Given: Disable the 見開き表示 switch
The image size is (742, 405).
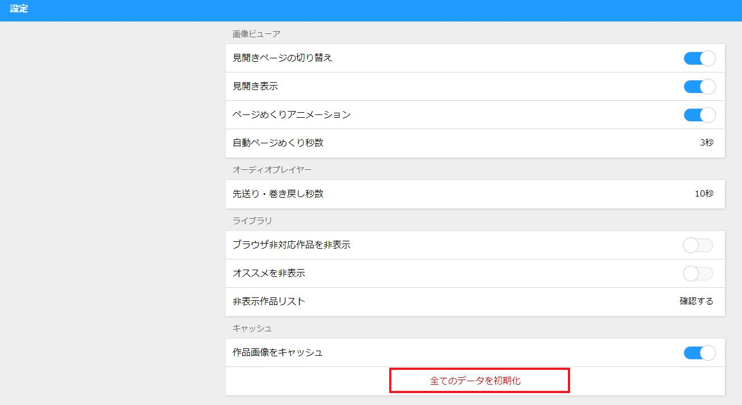Looking at the screenshot, I should coord(699,87).
